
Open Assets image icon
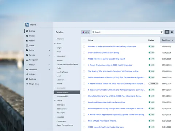[x=27, y=41]
